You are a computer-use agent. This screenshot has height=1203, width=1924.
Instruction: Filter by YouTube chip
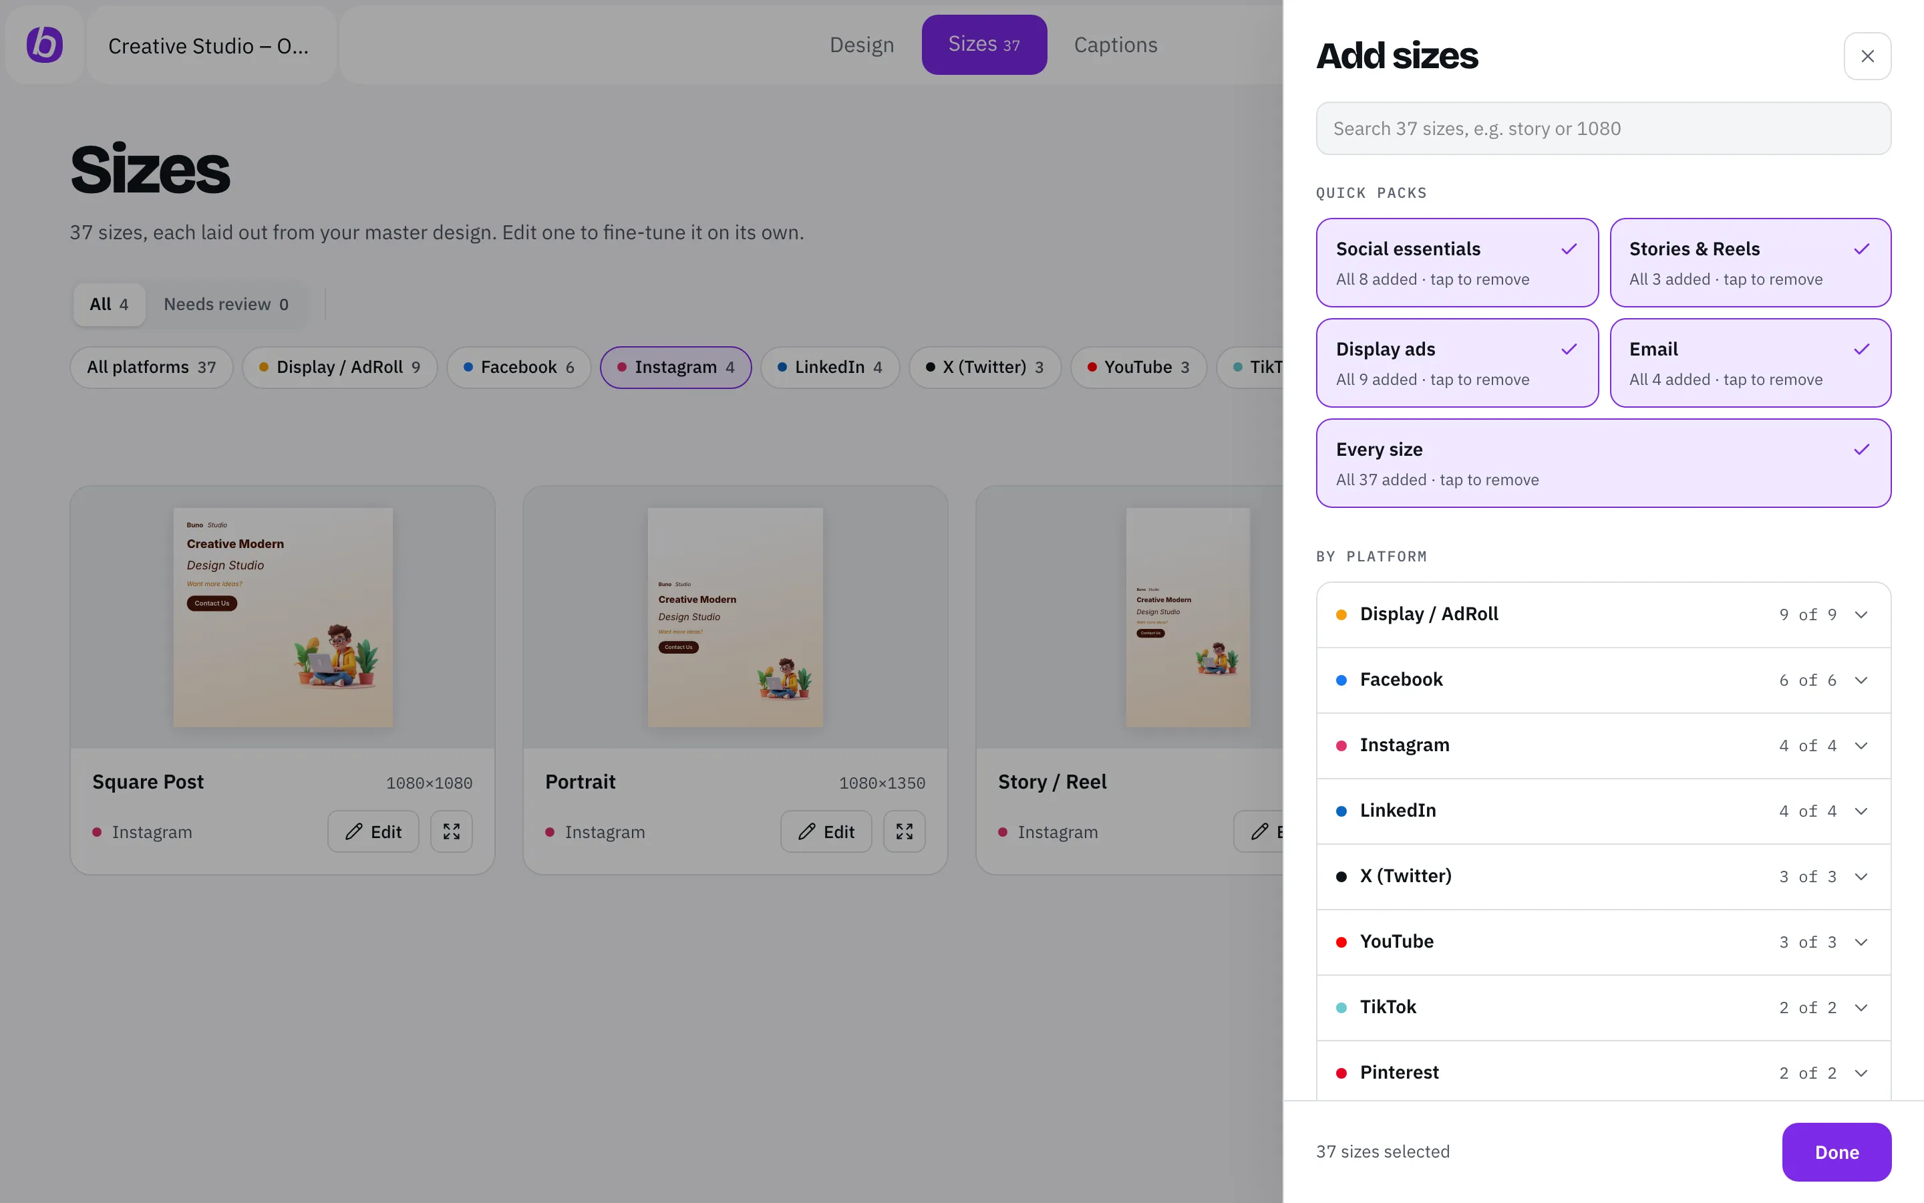[x=1138, y=367]
